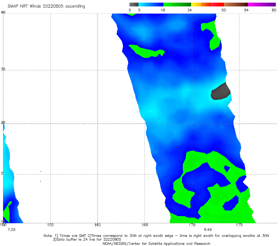This screenshot has width=280, height=246.
Task: Click the cyan-to-blue segment of the color bar
Action: pyautogui.click(x=151, y=5)
